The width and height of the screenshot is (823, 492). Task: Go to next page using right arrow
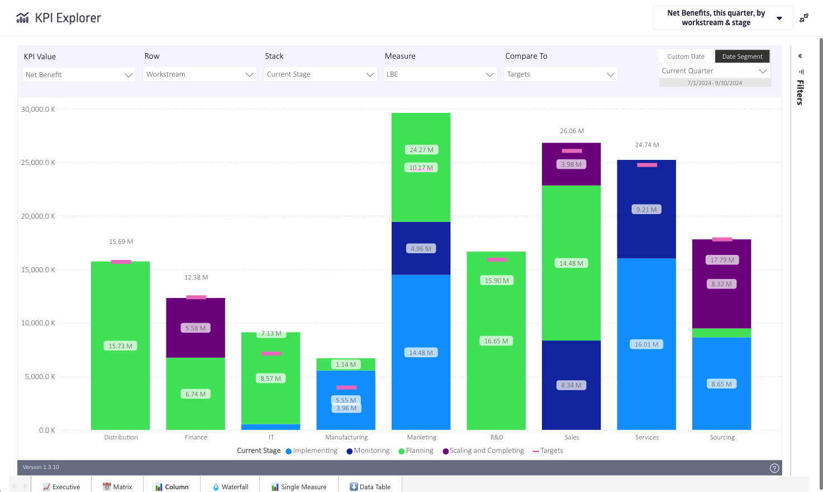tap(25, 487)
